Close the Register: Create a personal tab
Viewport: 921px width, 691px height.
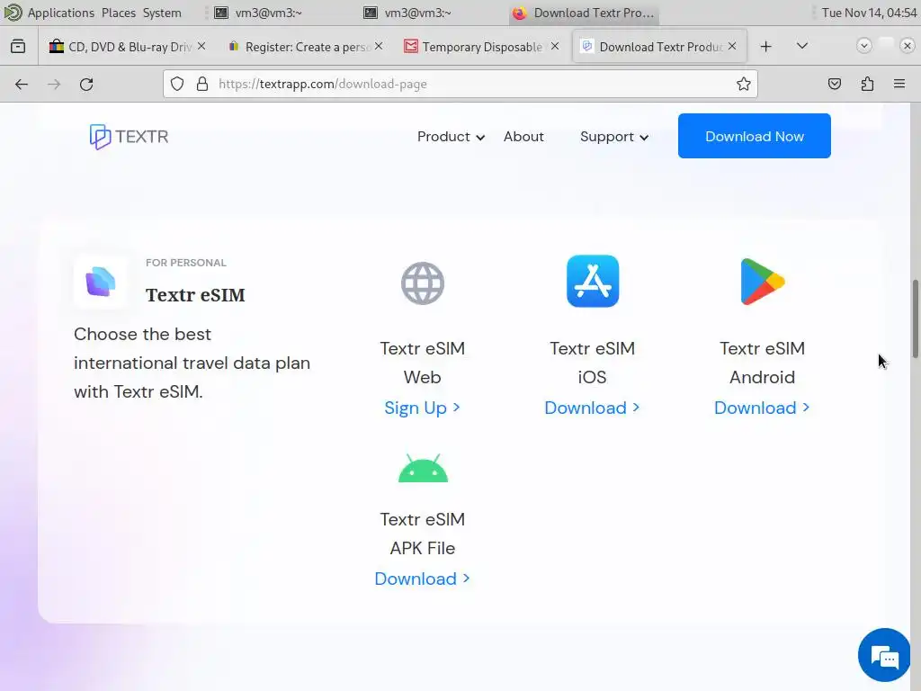(379, 46)
